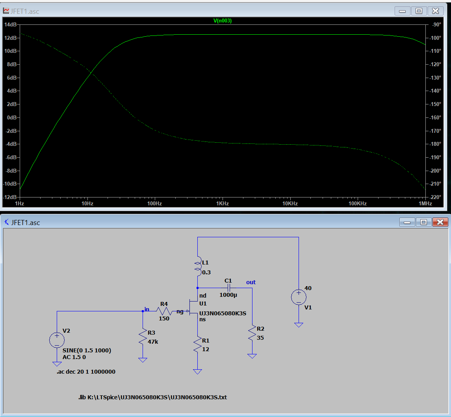Click the 1KHz label on frequency axis
The image size is (451, 417).
pyautogui.click(x=223, y=203)
